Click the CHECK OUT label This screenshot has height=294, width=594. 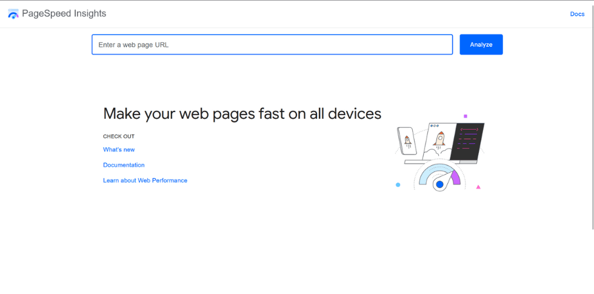click(119, 136)
